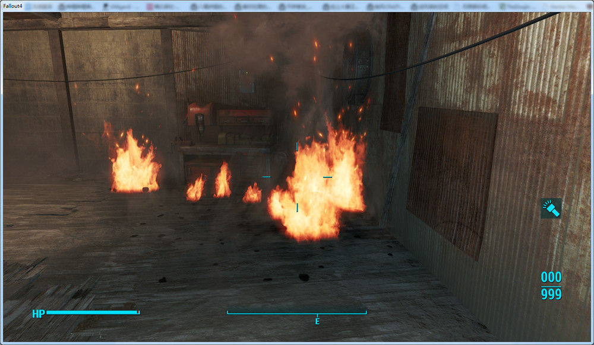Click the top tick of the crosshair
The image size is (594, 345).
pos(297,146)
